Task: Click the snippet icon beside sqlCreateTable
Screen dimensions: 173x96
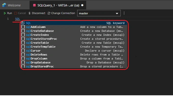Action: tap(23, 43)
